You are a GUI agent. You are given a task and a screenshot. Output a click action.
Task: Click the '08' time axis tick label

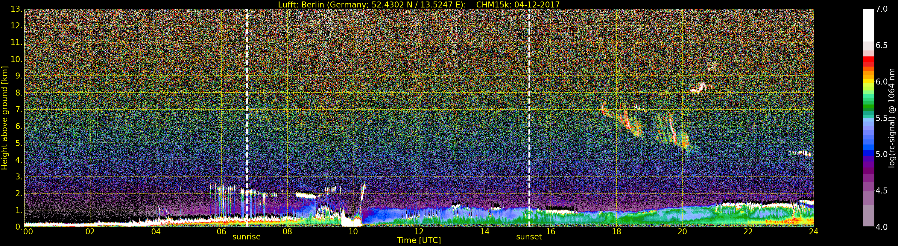pyautogui.click(x=287, y=232)
